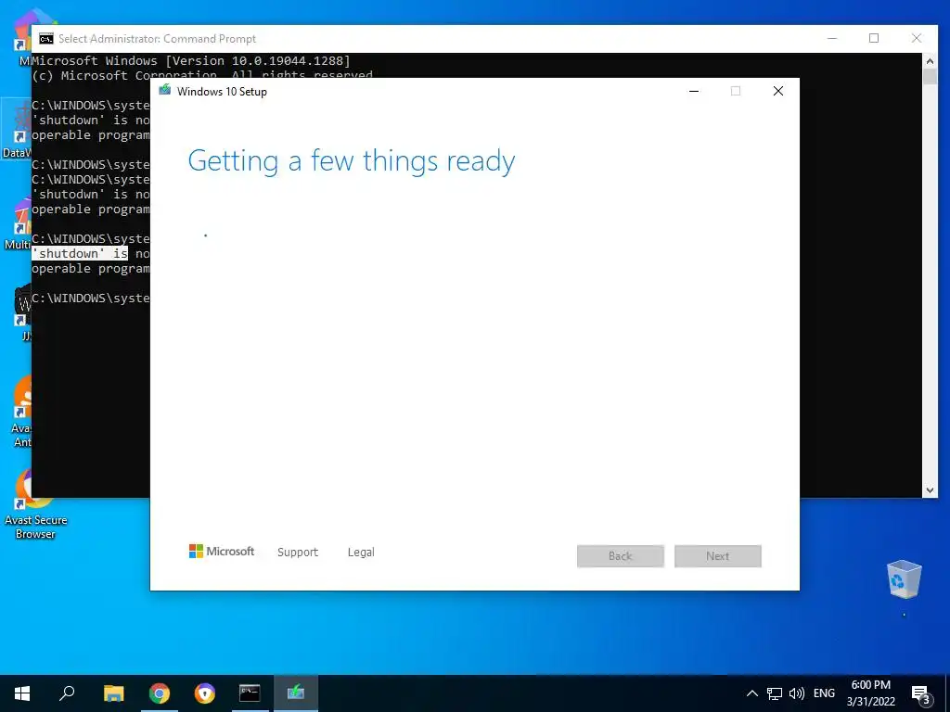
Task: Click the Command Prompt scrollbar thumb
Action: pyautogui.click(x=930, y=77)
